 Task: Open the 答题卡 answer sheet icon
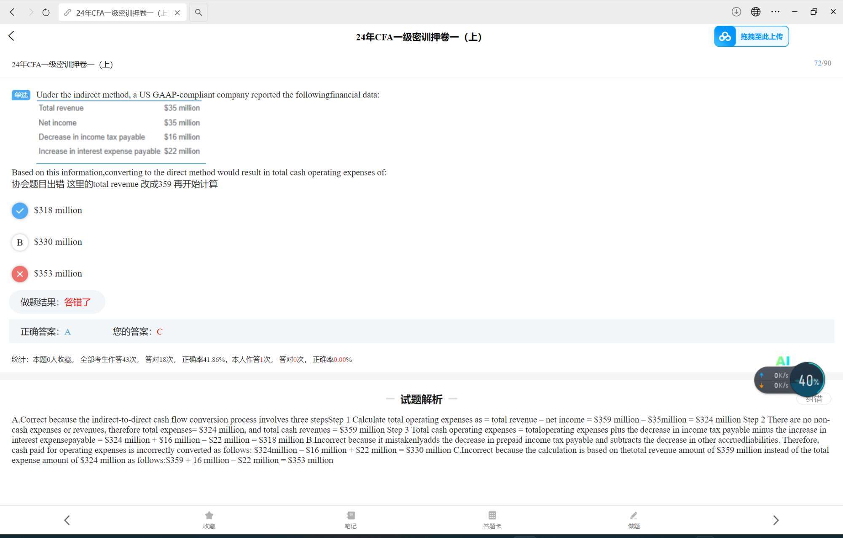pyautogui.click(x=492, y=516)
